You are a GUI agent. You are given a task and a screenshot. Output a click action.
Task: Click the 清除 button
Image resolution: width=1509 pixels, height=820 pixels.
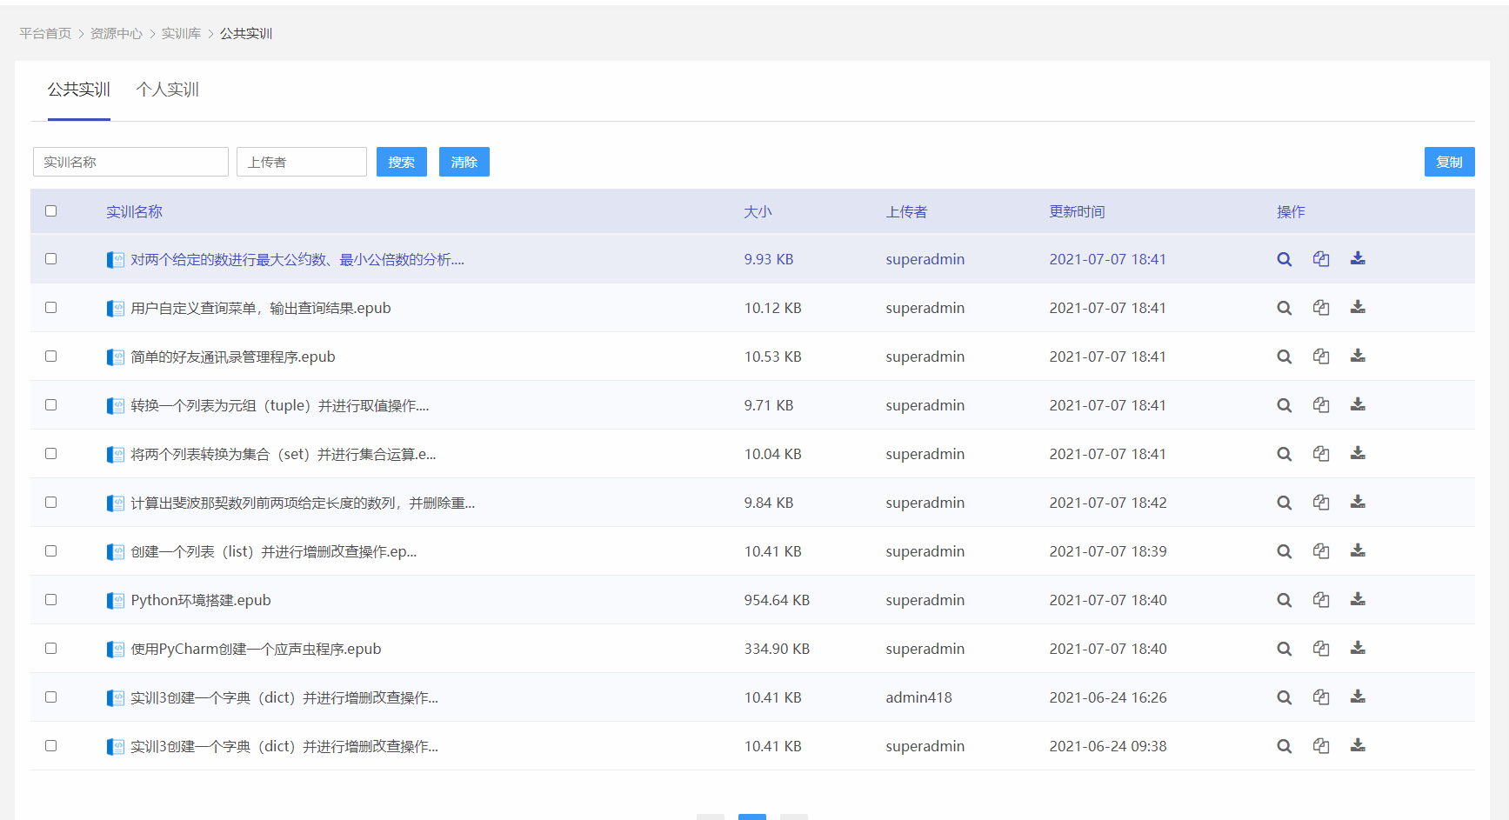pyautogui.click(x=464, y=162)
